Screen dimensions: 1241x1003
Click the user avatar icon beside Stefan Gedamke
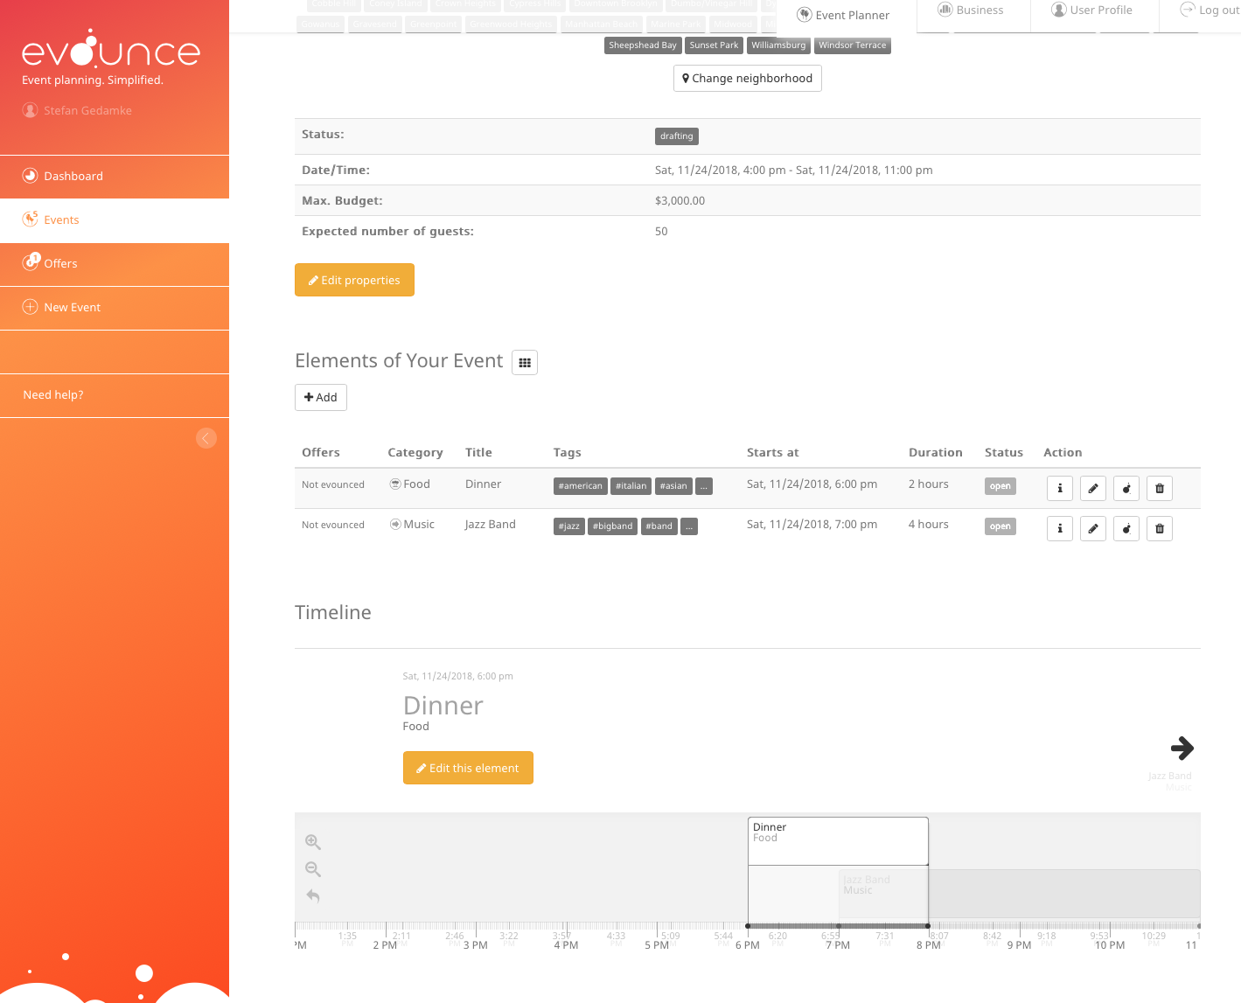31,110
